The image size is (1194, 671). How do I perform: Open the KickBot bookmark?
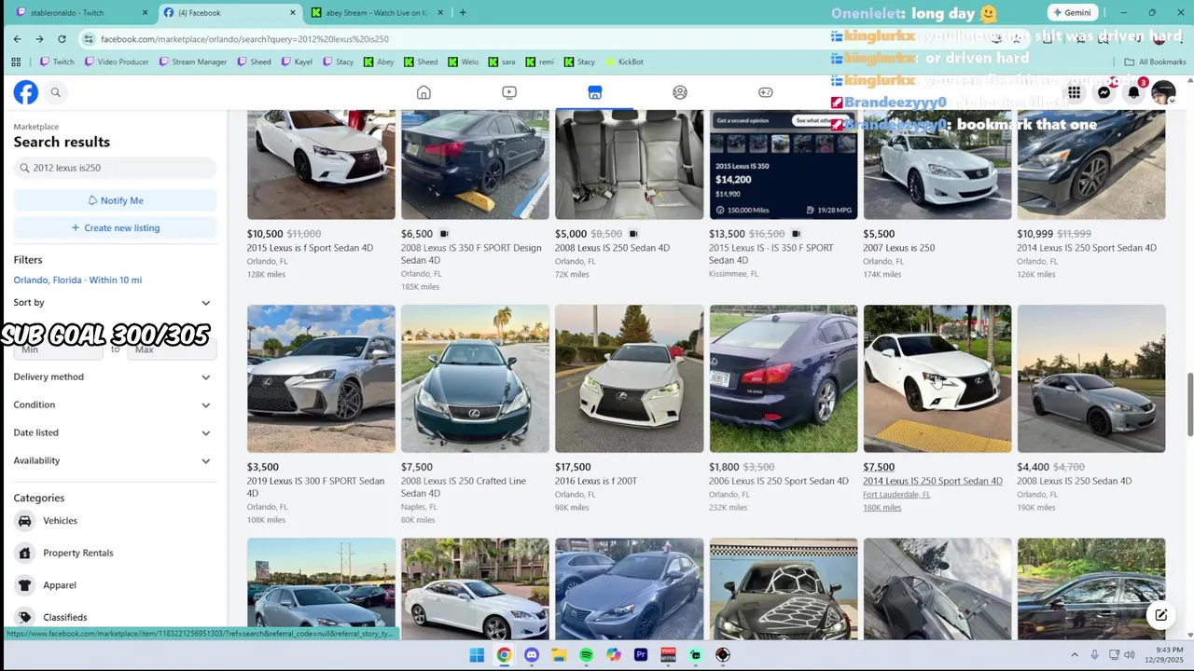624,62
